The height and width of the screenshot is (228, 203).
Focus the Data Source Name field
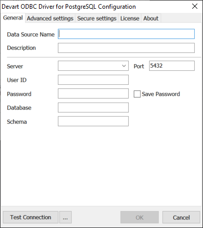tap(126, 34)
